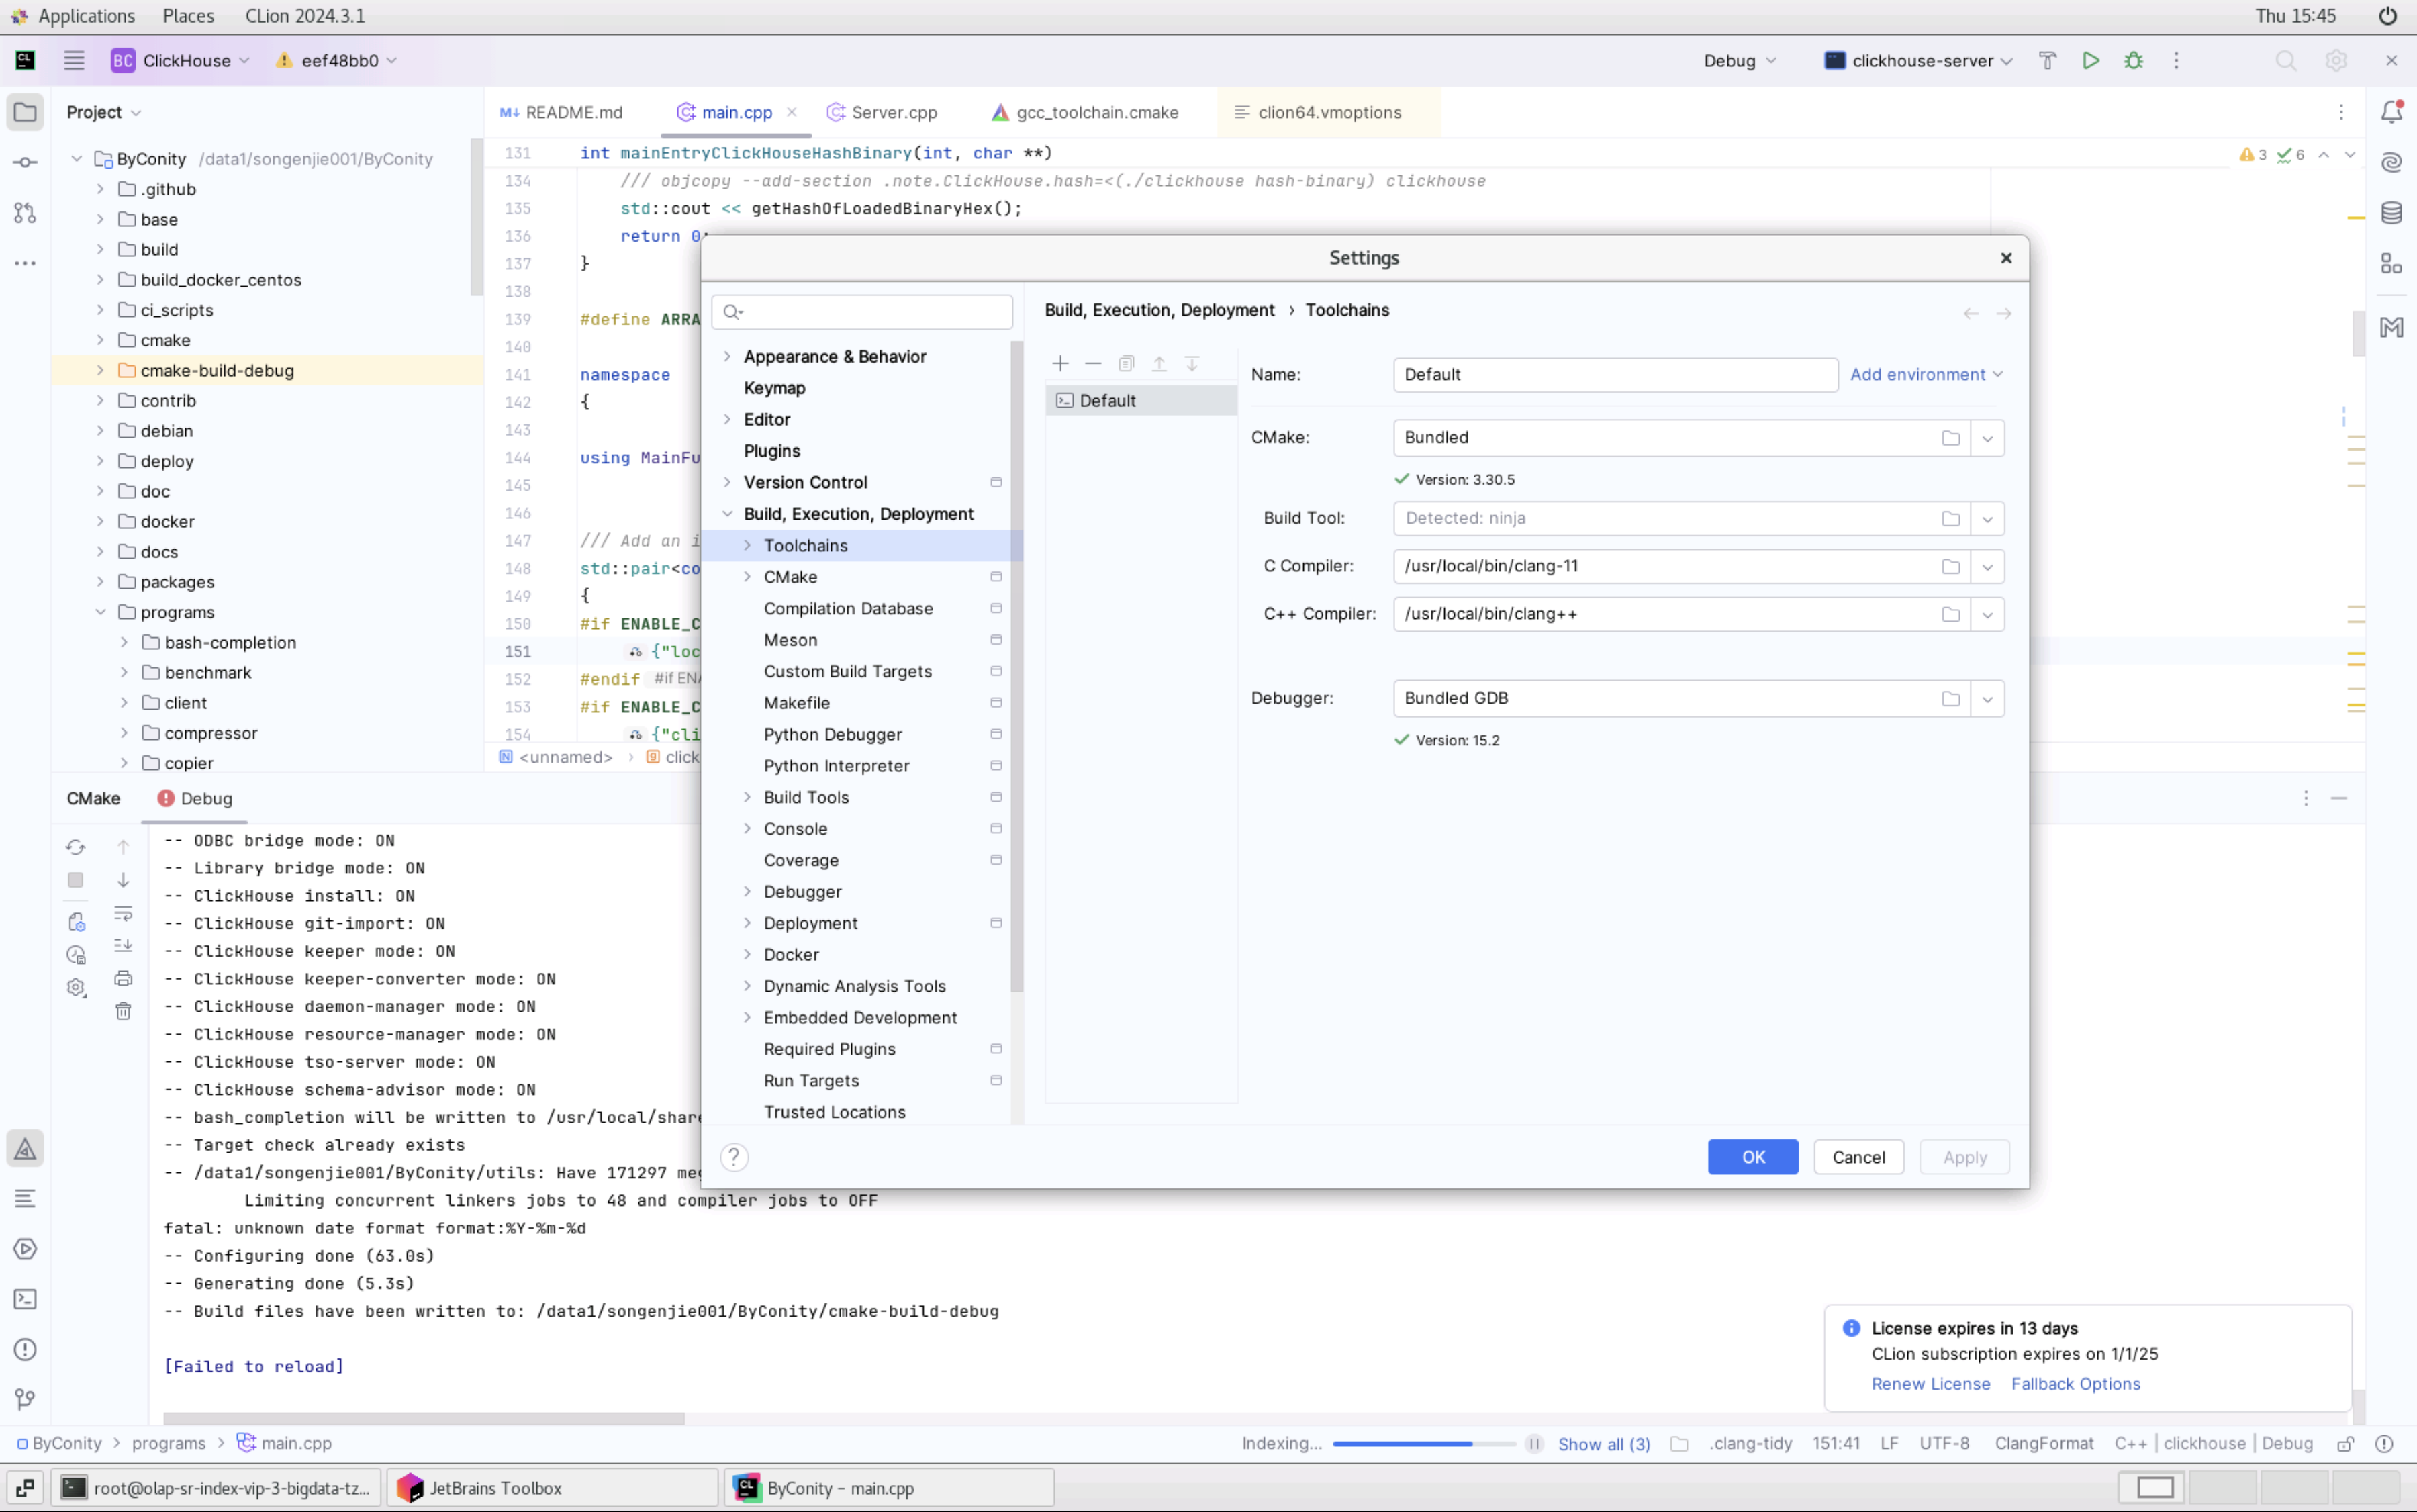Image resolution: width=2417 pixels, height=1512 pixels.
Task: Browse folder icon for C Compiler field
Action: click(1950, 567)
